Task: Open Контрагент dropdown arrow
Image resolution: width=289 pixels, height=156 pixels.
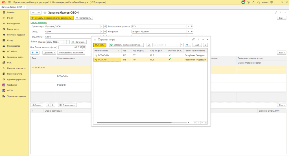Action: tap(188, 32)
